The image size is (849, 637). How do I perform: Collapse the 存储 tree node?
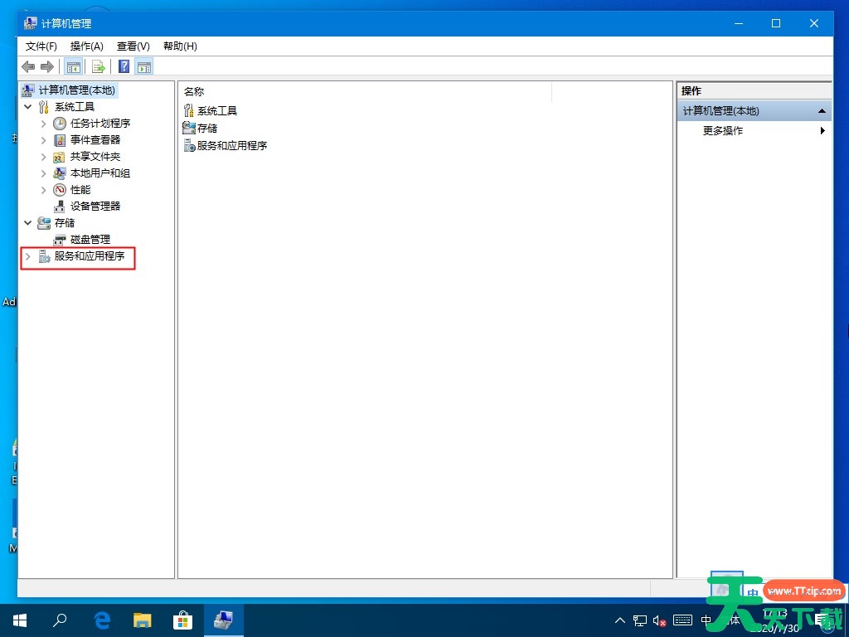pyautogui.click(x=28, y=222)
